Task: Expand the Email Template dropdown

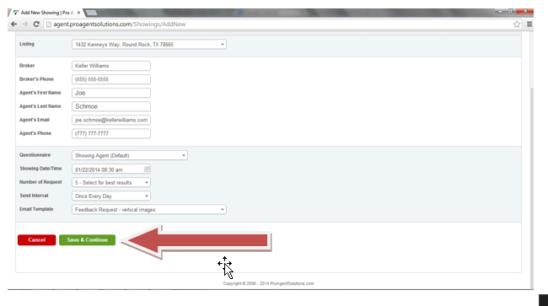Action: click(x=149, y=210)
